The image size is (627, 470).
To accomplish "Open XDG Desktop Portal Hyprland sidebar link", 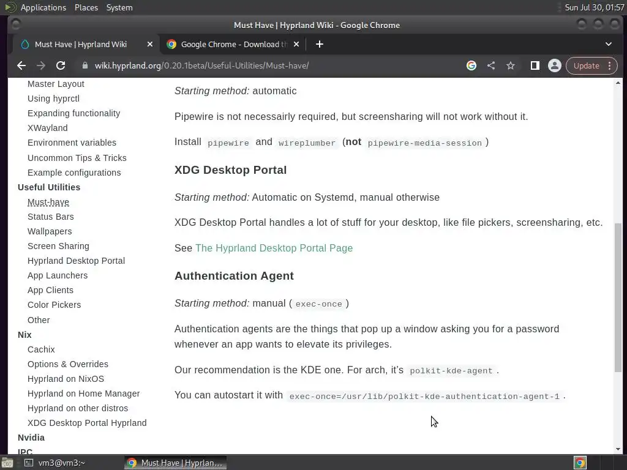I will [x=87, y=423].
